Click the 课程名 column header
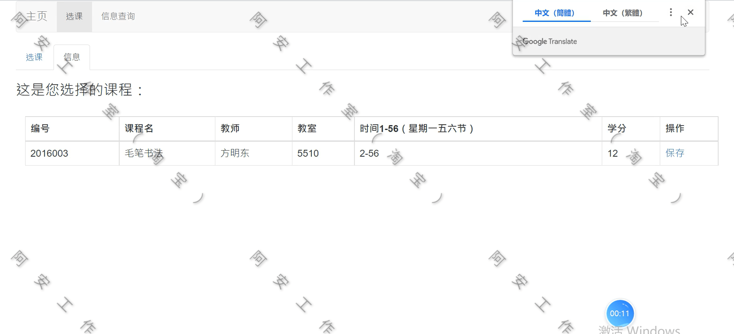The height and width of the screenshot is (334, 734). pos(167,129)
